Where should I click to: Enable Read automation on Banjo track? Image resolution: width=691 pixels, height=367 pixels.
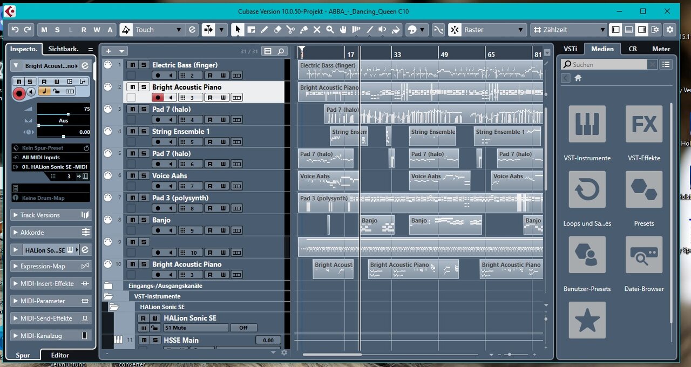[211, 230]
